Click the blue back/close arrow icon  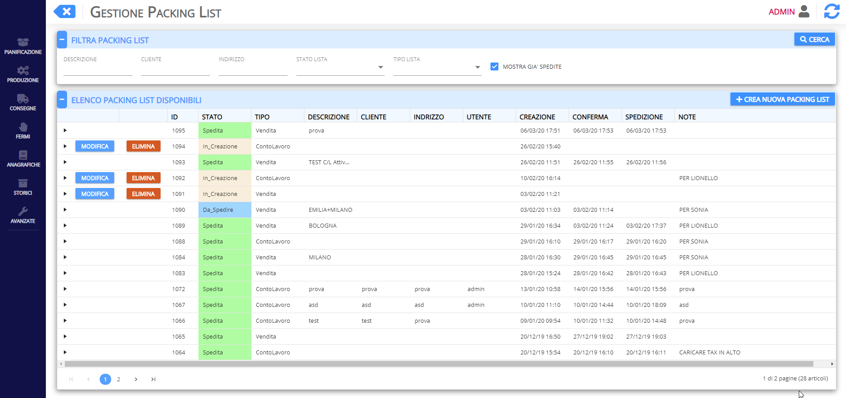[64, 12]
